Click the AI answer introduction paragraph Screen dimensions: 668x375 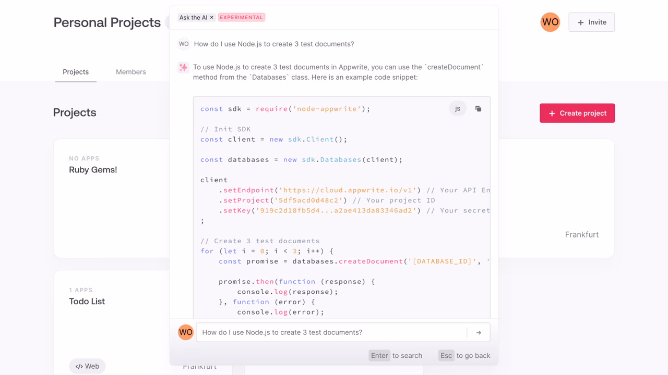click(338, 72)
